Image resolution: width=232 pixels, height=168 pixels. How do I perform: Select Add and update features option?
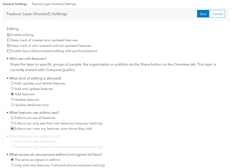coord(12,89)
